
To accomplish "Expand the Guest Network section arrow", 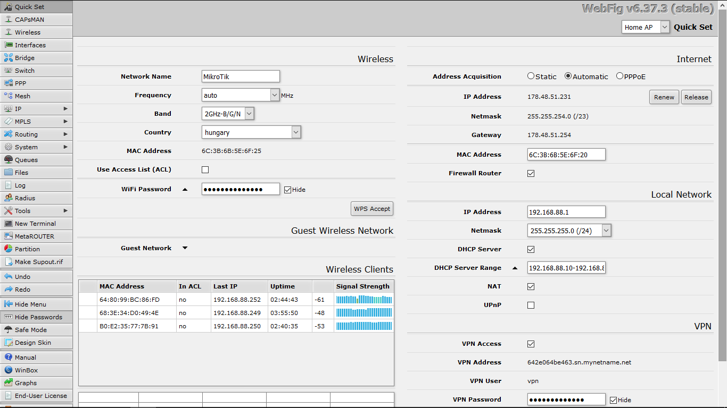I will 185,248.
